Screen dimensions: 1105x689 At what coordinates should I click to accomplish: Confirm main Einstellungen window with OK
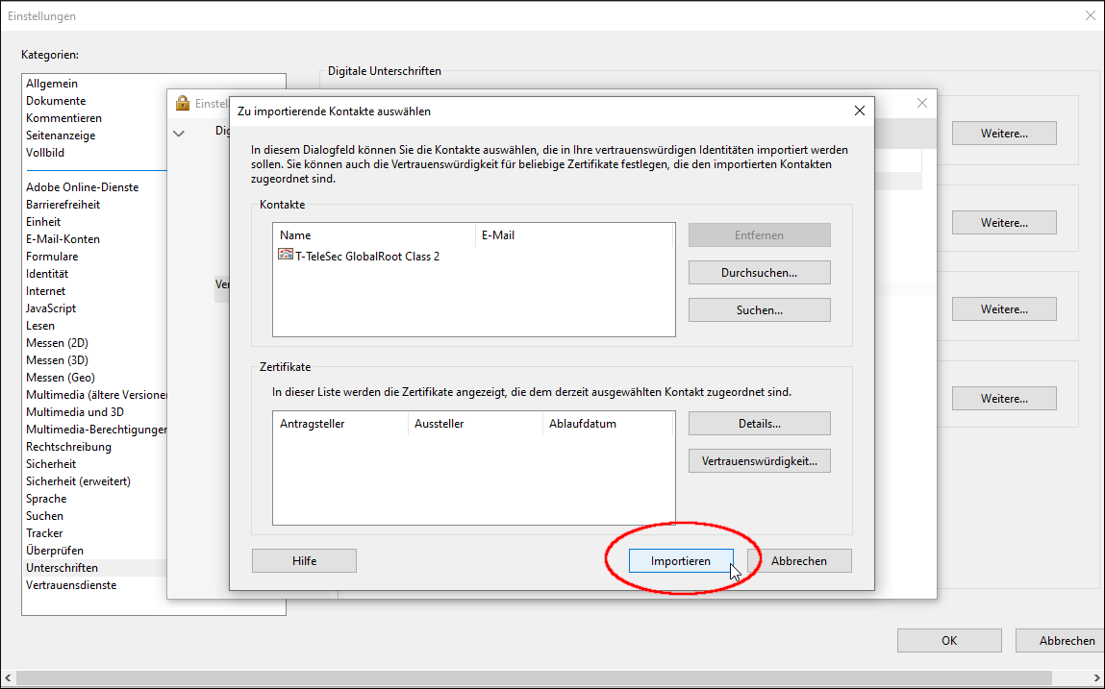coord(949,640)
